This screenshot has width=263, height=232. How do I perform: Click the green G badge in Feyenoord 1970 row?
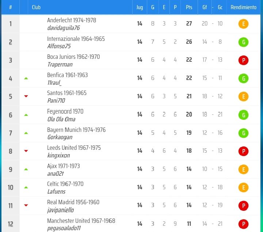tap(243, 115)
